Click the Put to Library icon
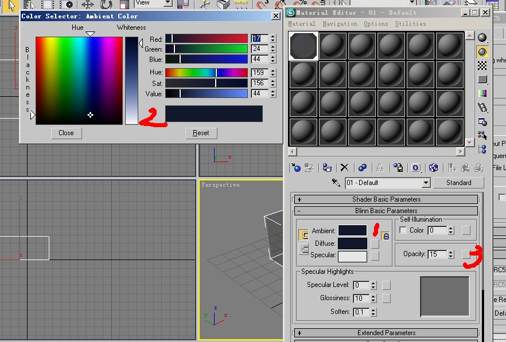Screen dimensions: 506x342 398,167
